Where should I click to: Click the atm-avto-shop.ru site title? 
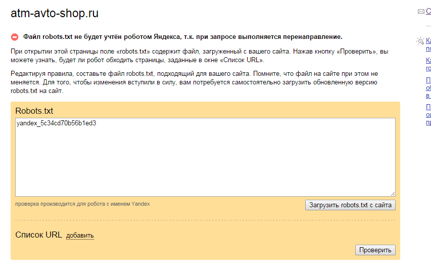55,14
